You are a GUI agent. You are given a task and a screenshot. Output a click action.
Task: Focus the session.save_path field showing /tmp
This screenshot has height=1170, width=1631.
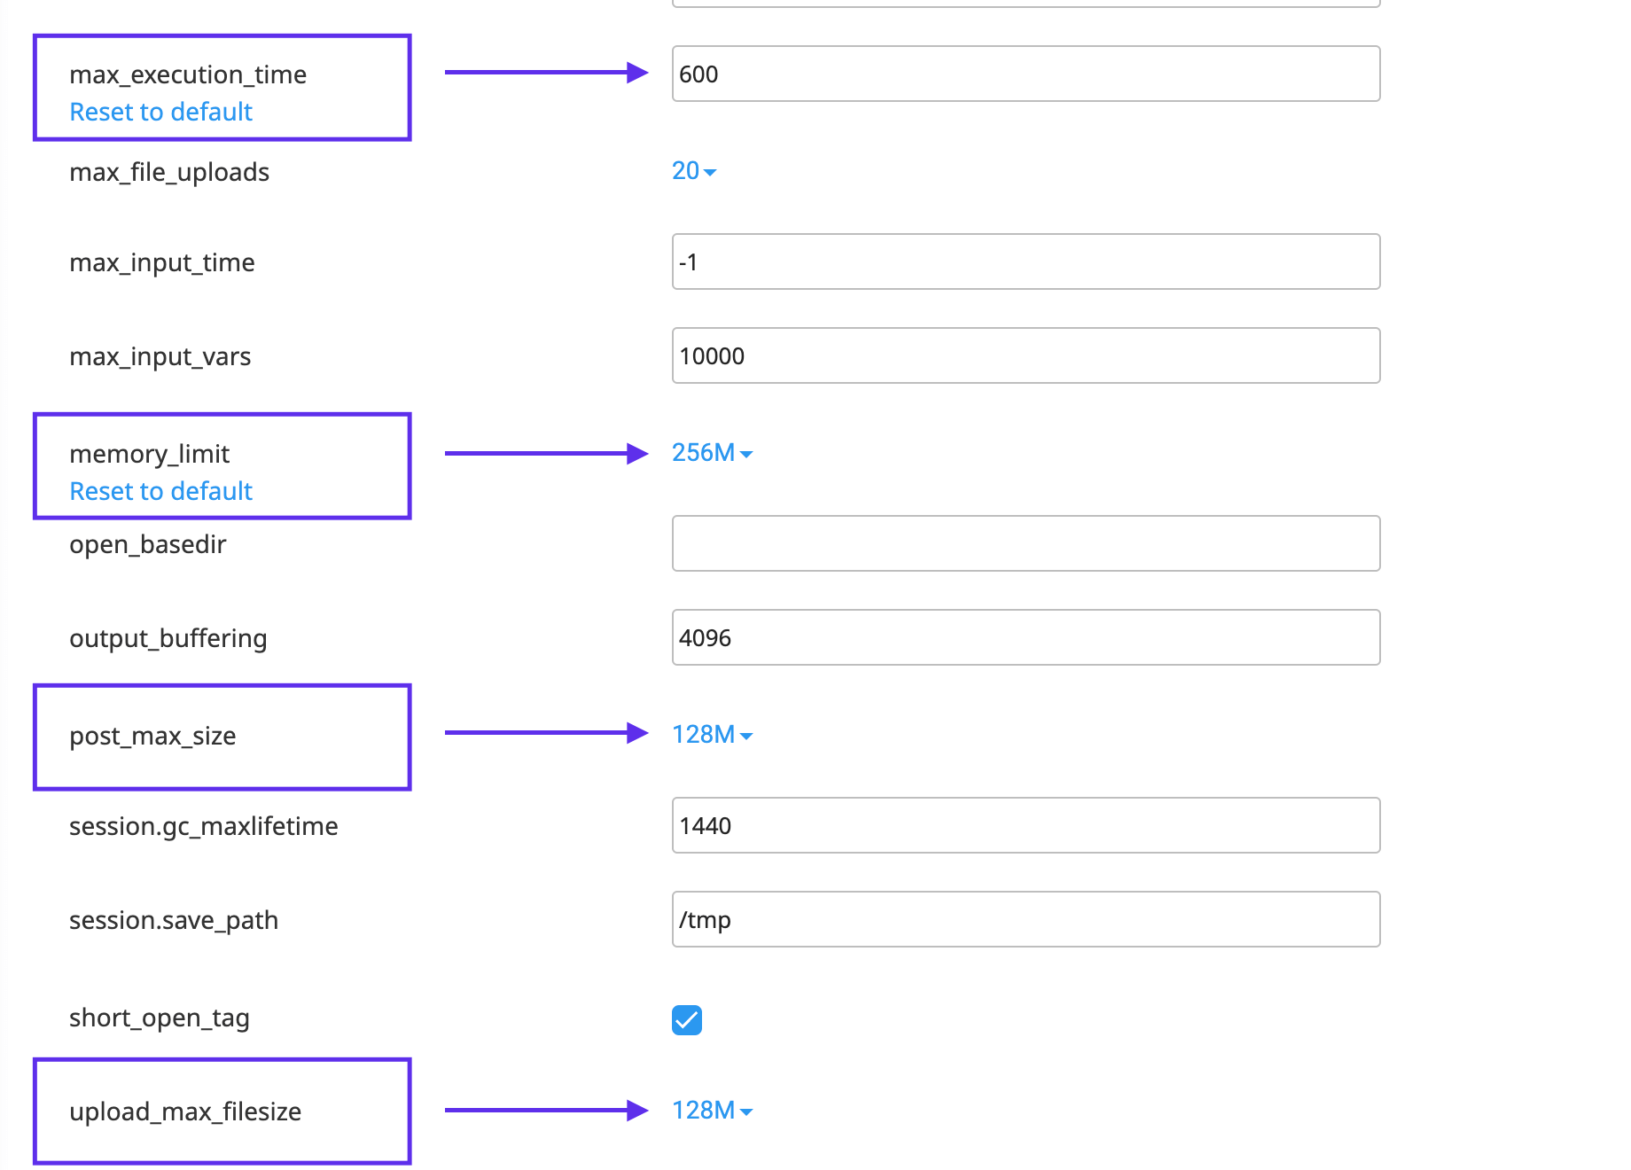[x=1025, y=919]
